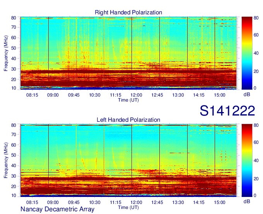
Task: Click "Time (UT)" label under Left Handed plot
Action: 128,207
